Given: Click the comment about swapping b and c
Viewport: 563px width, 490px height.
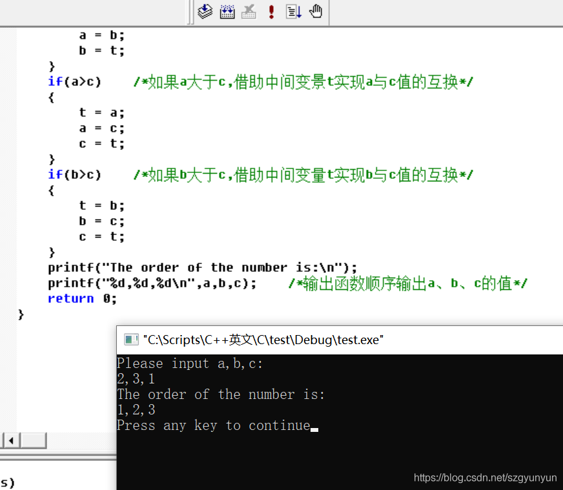Looking at the screenshot, I should tap(303, 175).
